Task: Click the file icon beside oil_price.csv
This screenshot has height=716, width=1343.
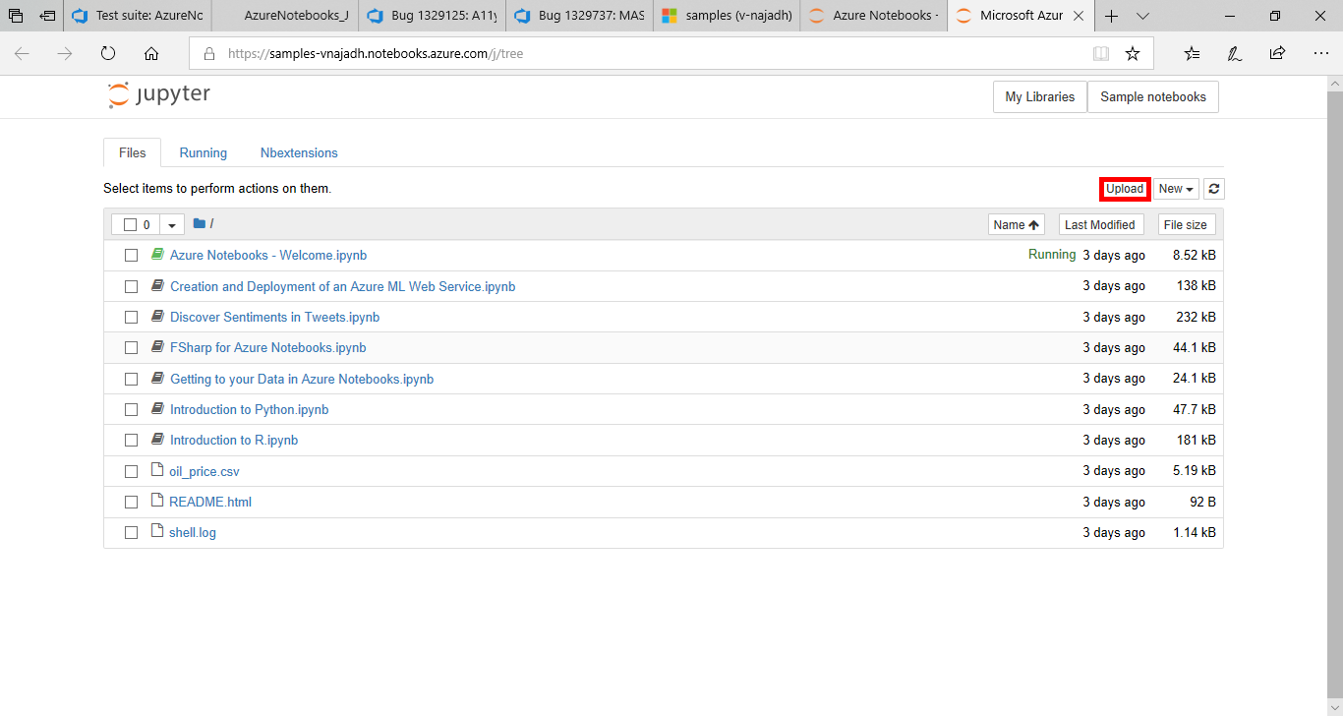Action: coord(156,470)
